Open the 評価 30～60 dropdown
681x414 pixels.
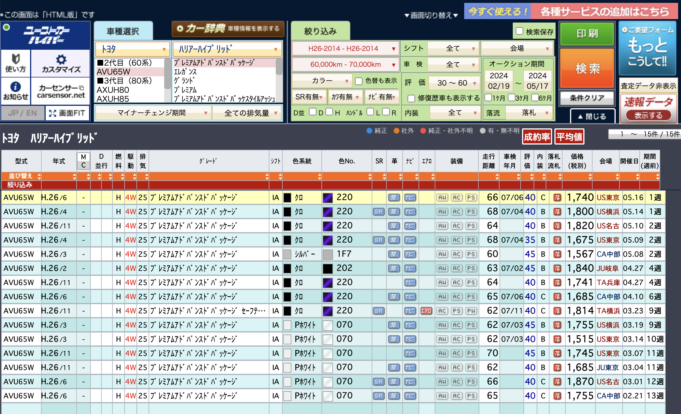pyautogui.click(x=454, y=83)
